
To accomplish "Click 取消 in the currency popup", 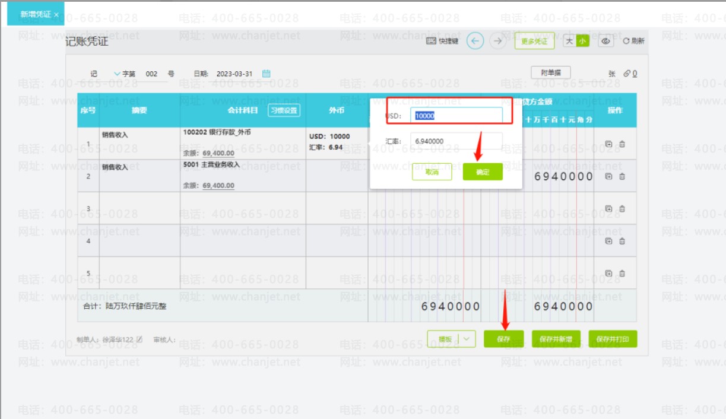I will [432, 172].
